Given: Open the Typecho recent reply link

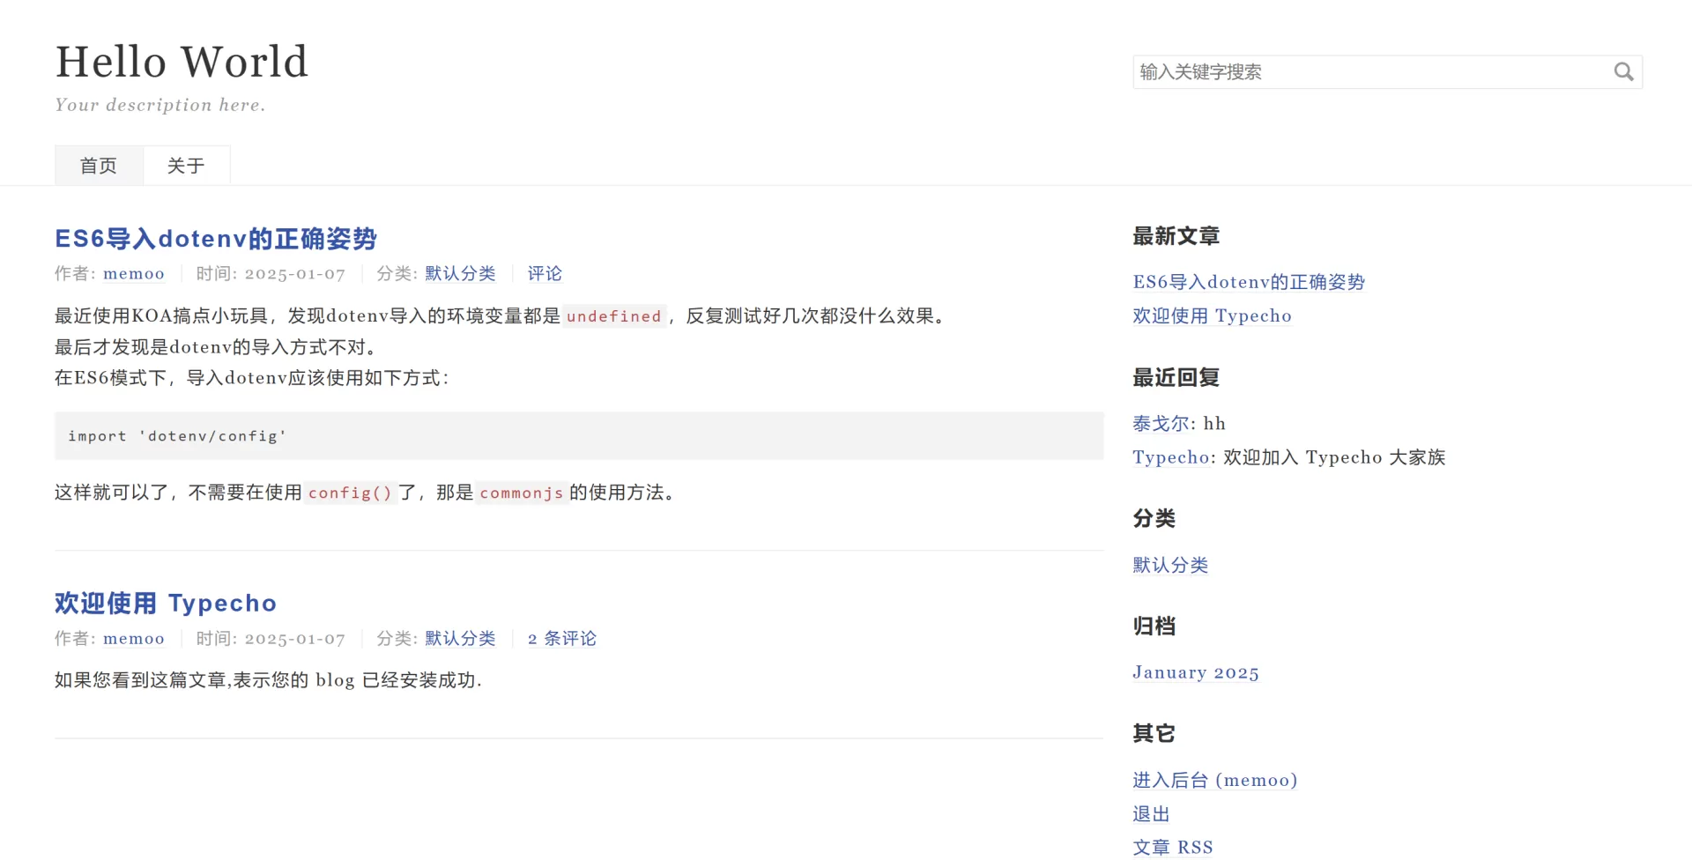Looking at the screenshot, I should [1170, 457].
